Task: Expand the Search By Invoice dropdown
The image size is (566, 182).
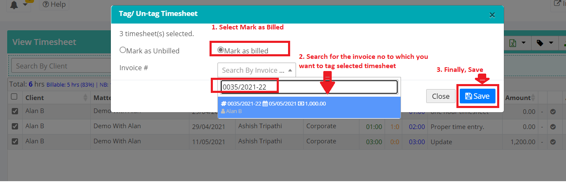Action: (257, 70)
